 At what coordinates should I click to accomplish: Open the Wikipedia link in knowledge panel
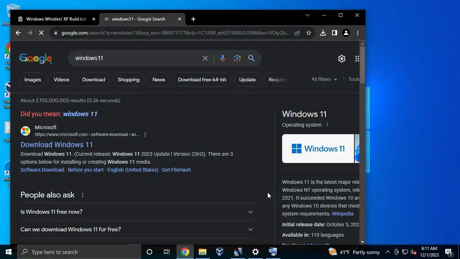342,214
